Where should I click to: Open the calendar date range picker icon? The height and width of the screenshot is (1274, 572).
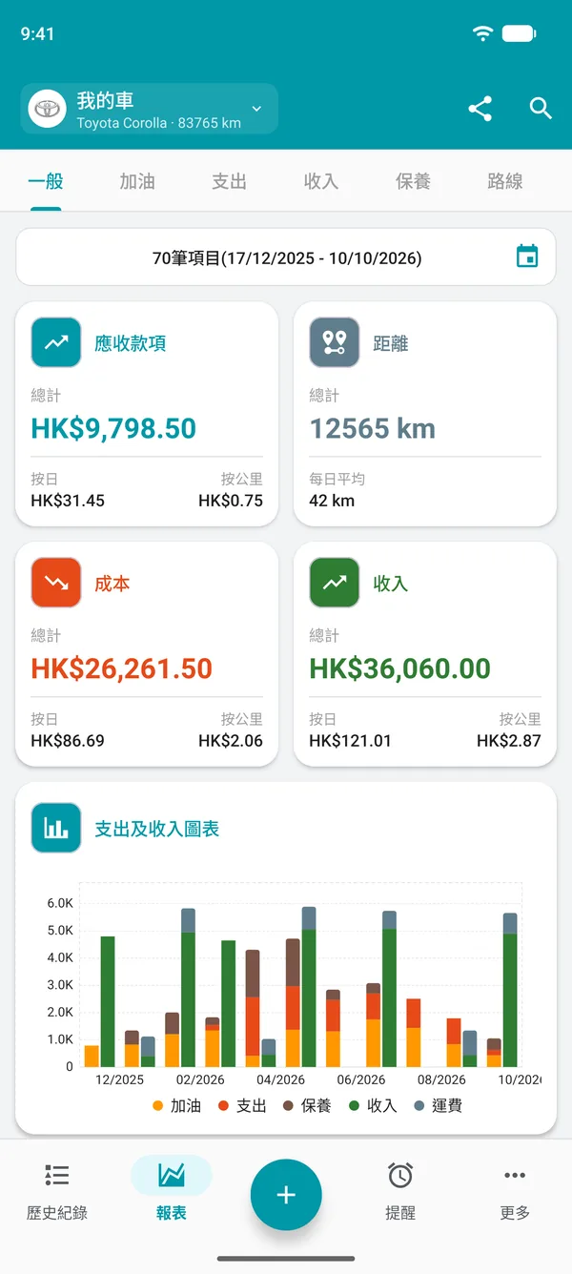(x=527, y=257)
